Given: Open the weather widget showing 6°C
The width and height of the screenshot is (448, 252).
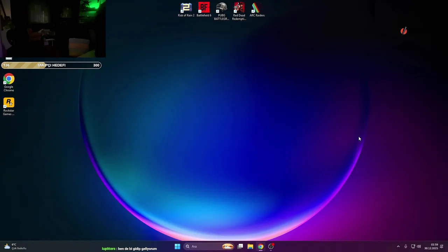Looking at the screenshot, I should click(15, 246).
